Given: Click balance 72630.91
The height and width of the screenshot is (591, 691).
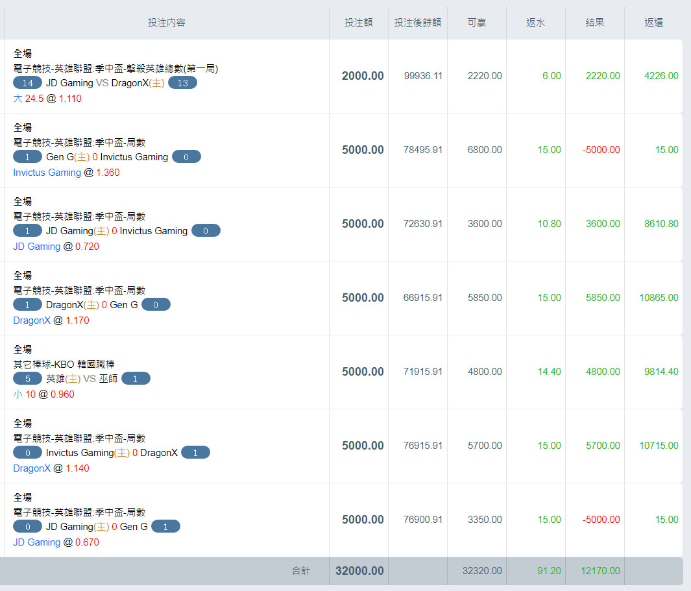Looking at the screenshot, I should (423, 224).
